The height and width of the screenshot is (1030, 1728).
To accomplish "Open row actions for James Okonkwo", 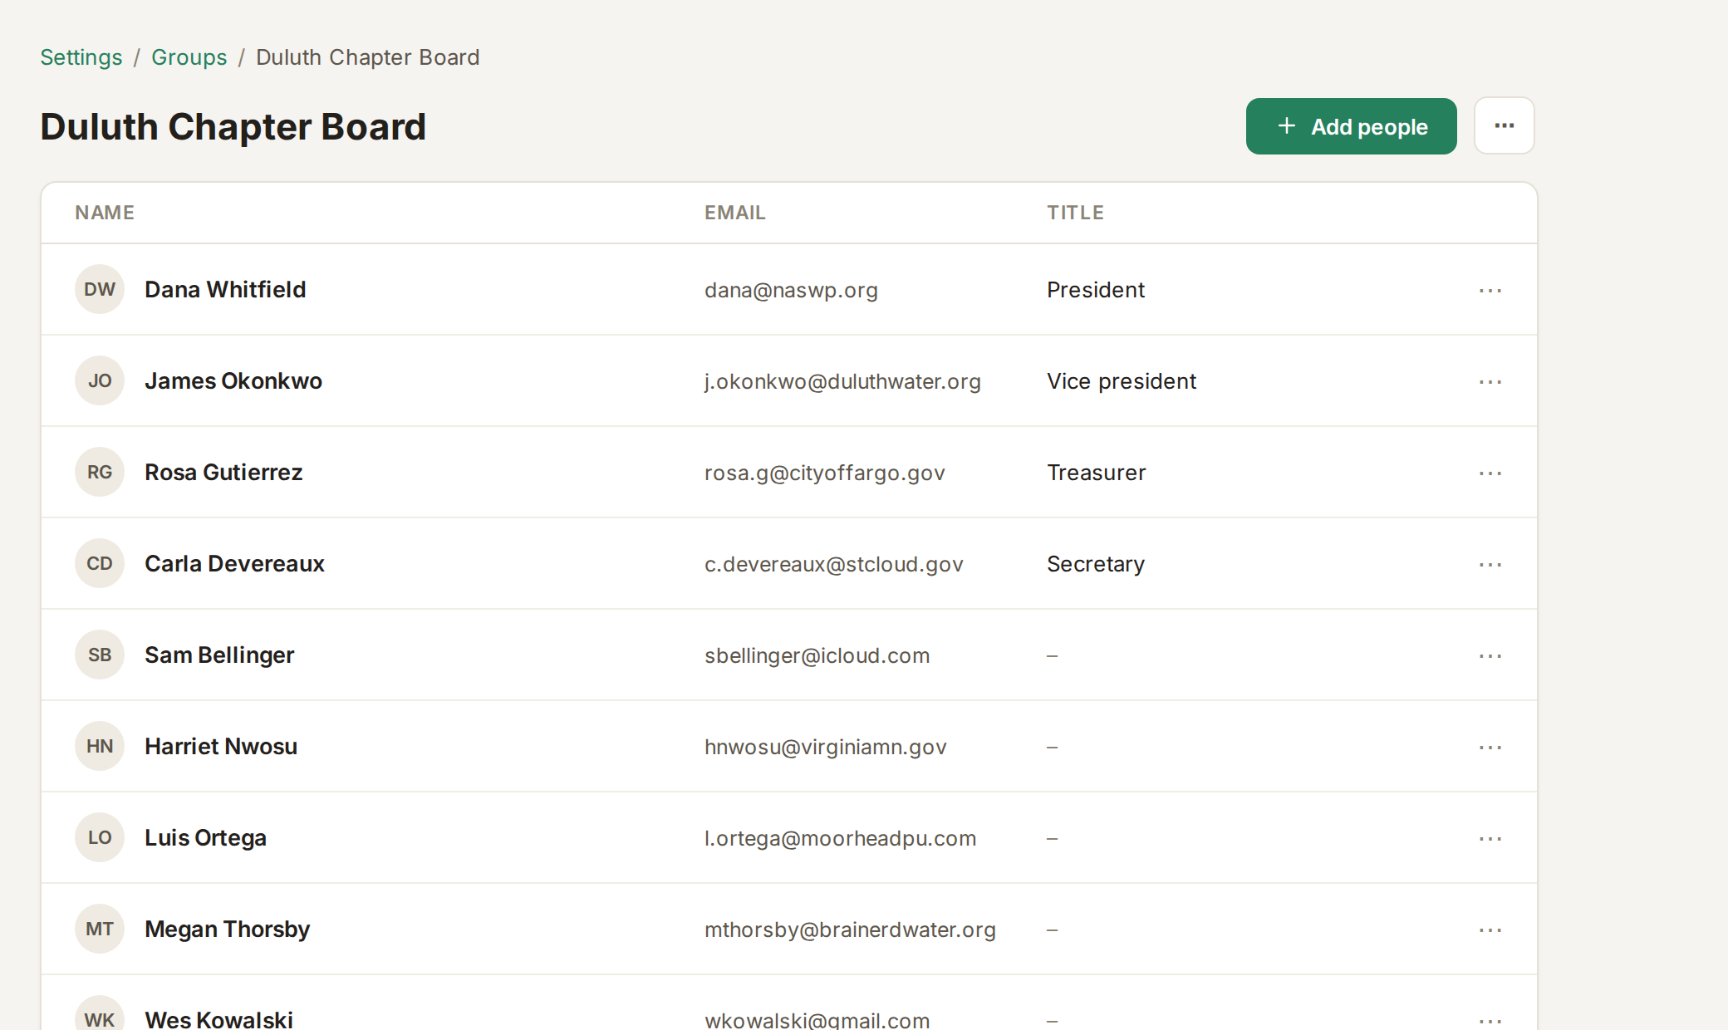I will point(1490,381).
